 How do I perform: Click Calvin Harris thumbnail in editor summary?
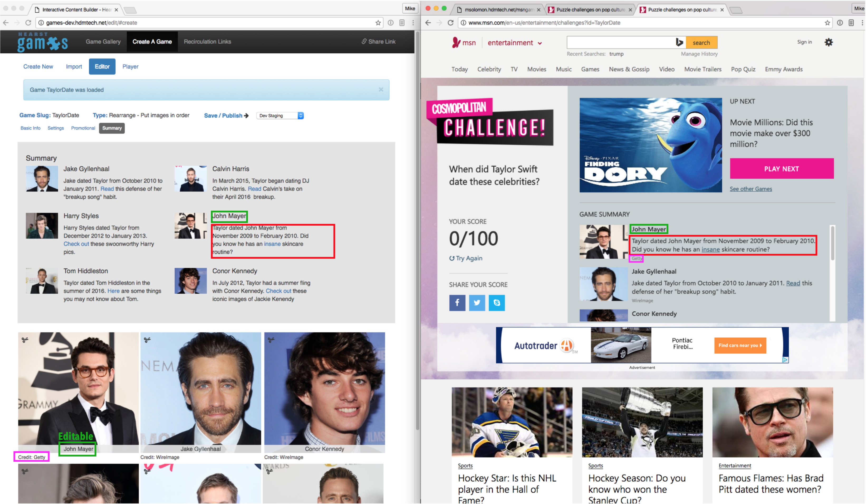tap(191, 179)
